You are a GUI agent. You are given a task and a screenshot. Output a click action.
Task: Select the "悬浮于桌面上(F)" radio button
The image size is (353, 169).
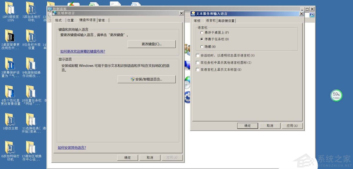click(202, 33)
